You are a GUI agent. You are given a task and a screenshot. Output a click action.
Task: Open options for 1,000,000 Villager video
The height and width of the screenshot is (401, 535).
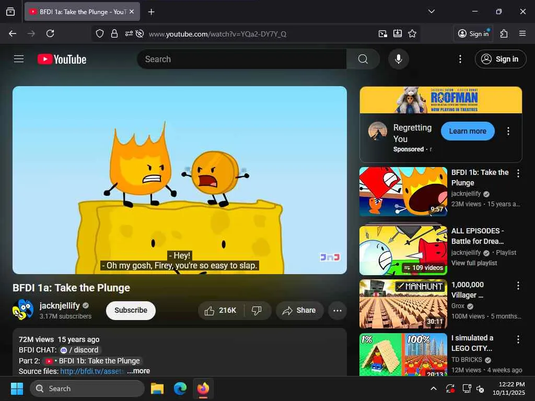click(x=518, y=286)
